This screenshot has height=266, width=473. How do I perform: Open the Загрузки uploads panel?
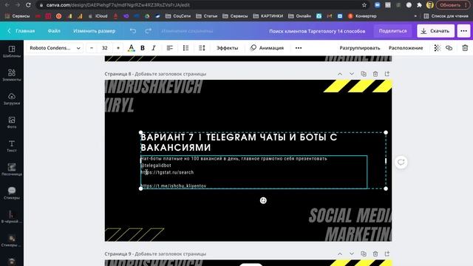tap(12, 99)
